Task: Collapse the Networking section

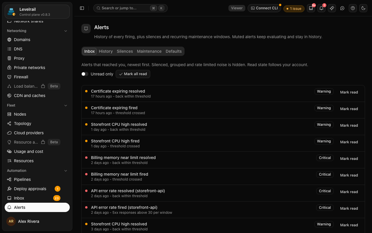Action: 66,31
